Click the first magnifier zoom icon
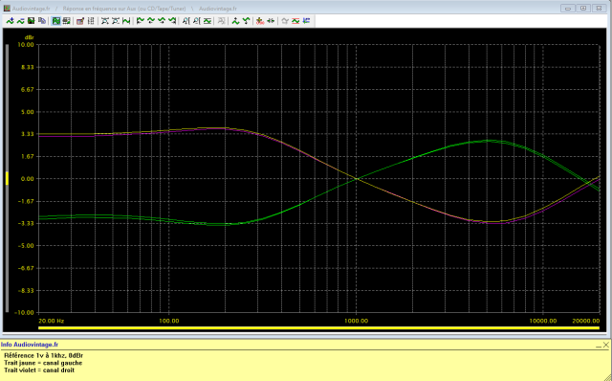Image resolution: width=612 pixels, height=381 pixels. [x=186, y=21]
